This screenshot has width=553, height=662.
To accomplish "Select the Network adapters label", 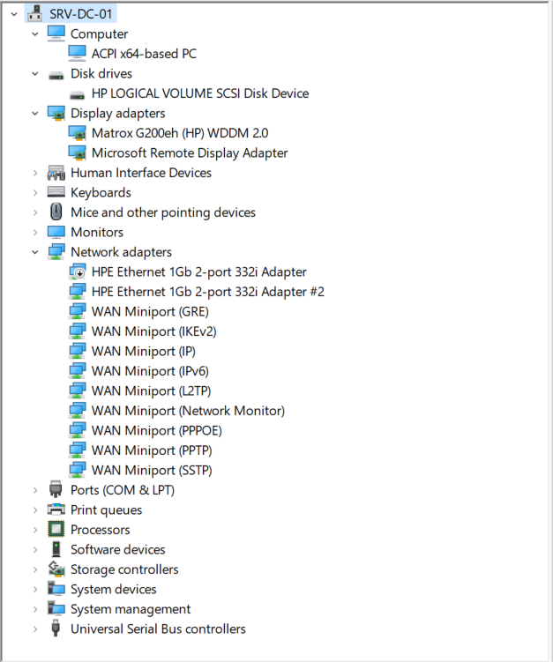I will tap(121, 252).
